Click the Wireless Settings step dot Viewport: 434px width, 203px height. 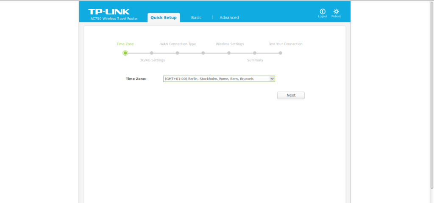(229, 53)
